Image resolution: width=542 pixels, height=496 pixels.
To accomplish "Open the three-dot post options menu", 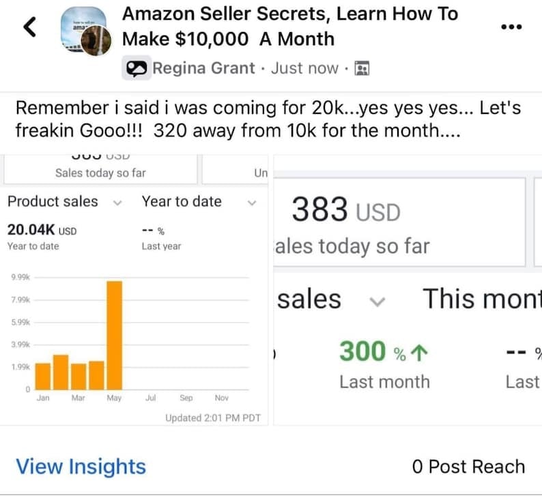I will [x=511, y=27].
